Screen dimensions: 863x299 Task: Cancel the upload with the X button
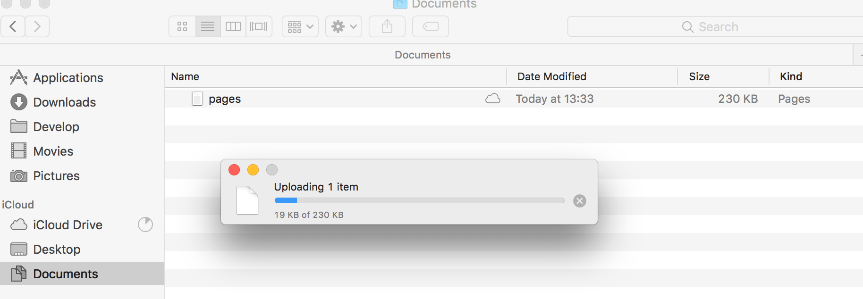[579, 200]
